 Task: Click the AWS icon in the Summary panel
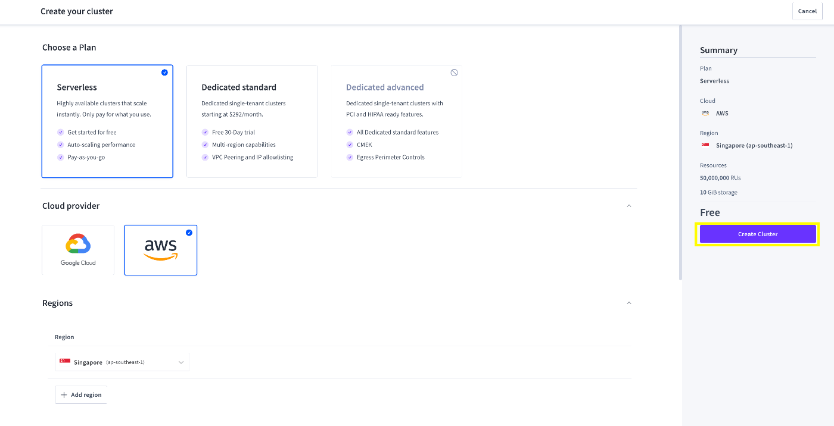pos(705,113)
